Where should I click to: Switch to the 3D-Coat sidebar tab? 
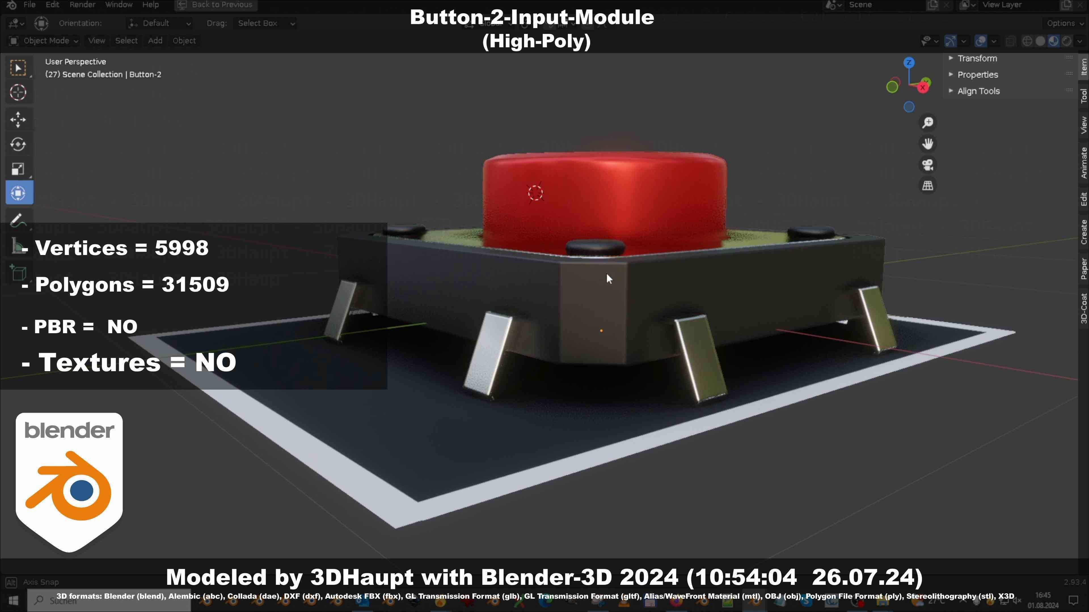tap(1084, 308)
